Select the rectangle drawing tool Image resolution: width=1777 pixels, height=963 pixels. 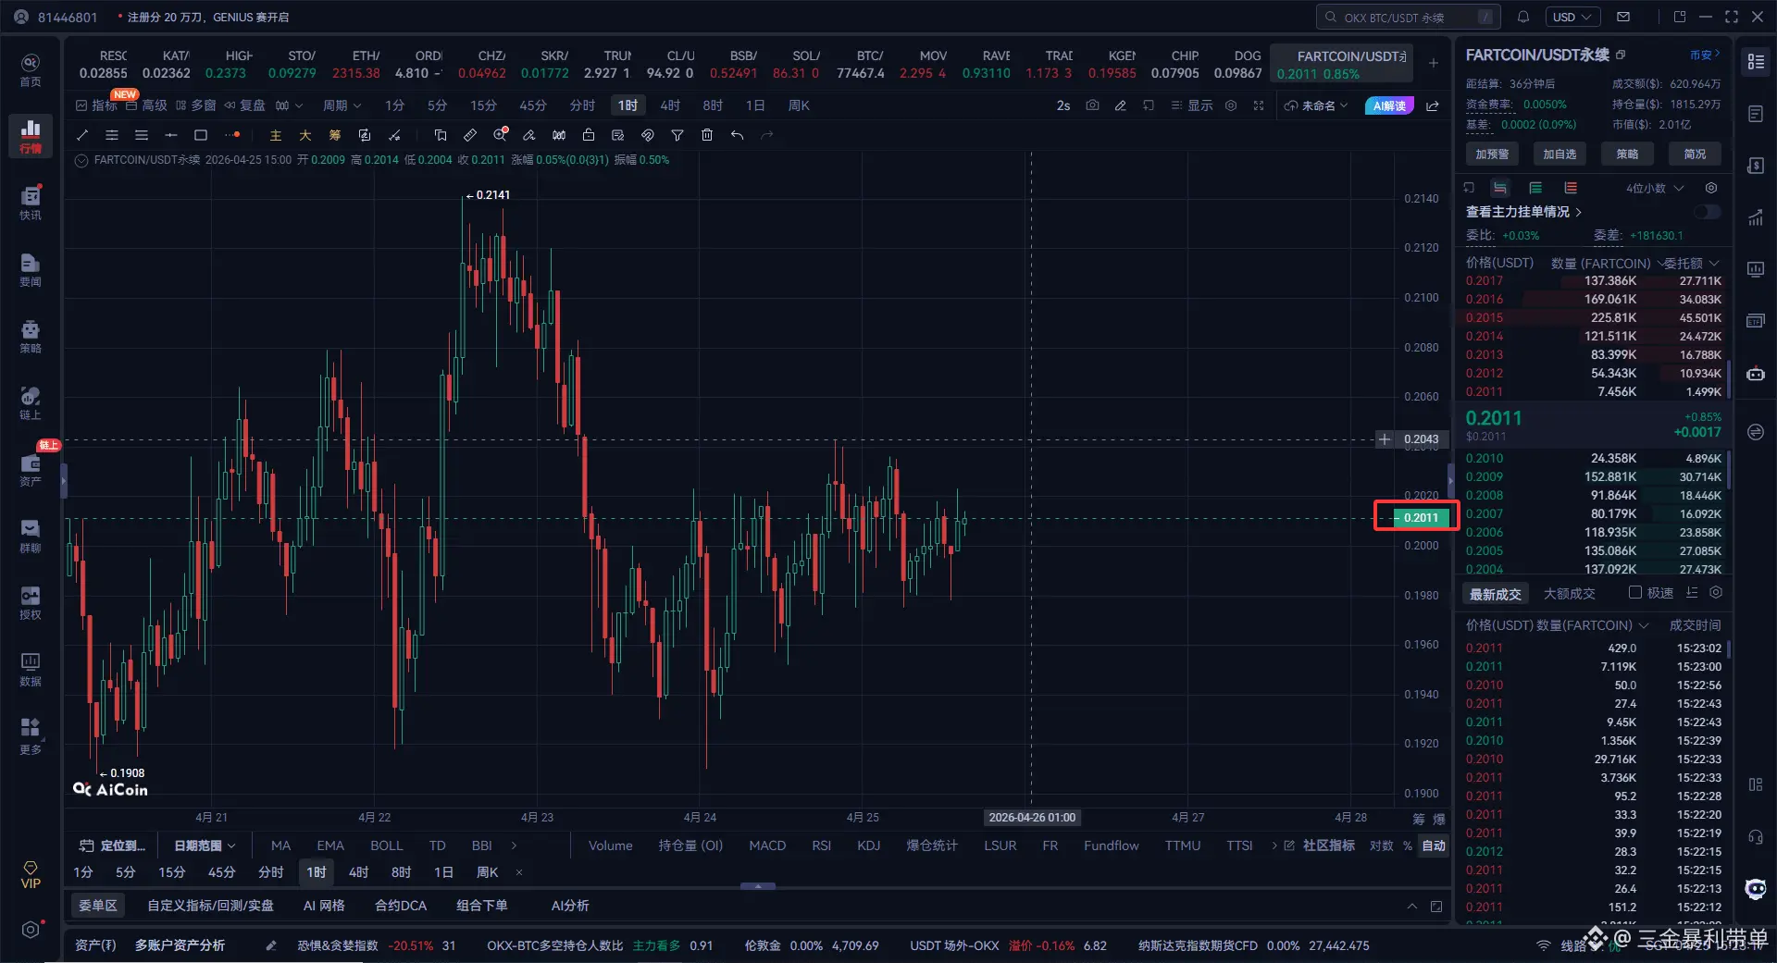point(201,135)
